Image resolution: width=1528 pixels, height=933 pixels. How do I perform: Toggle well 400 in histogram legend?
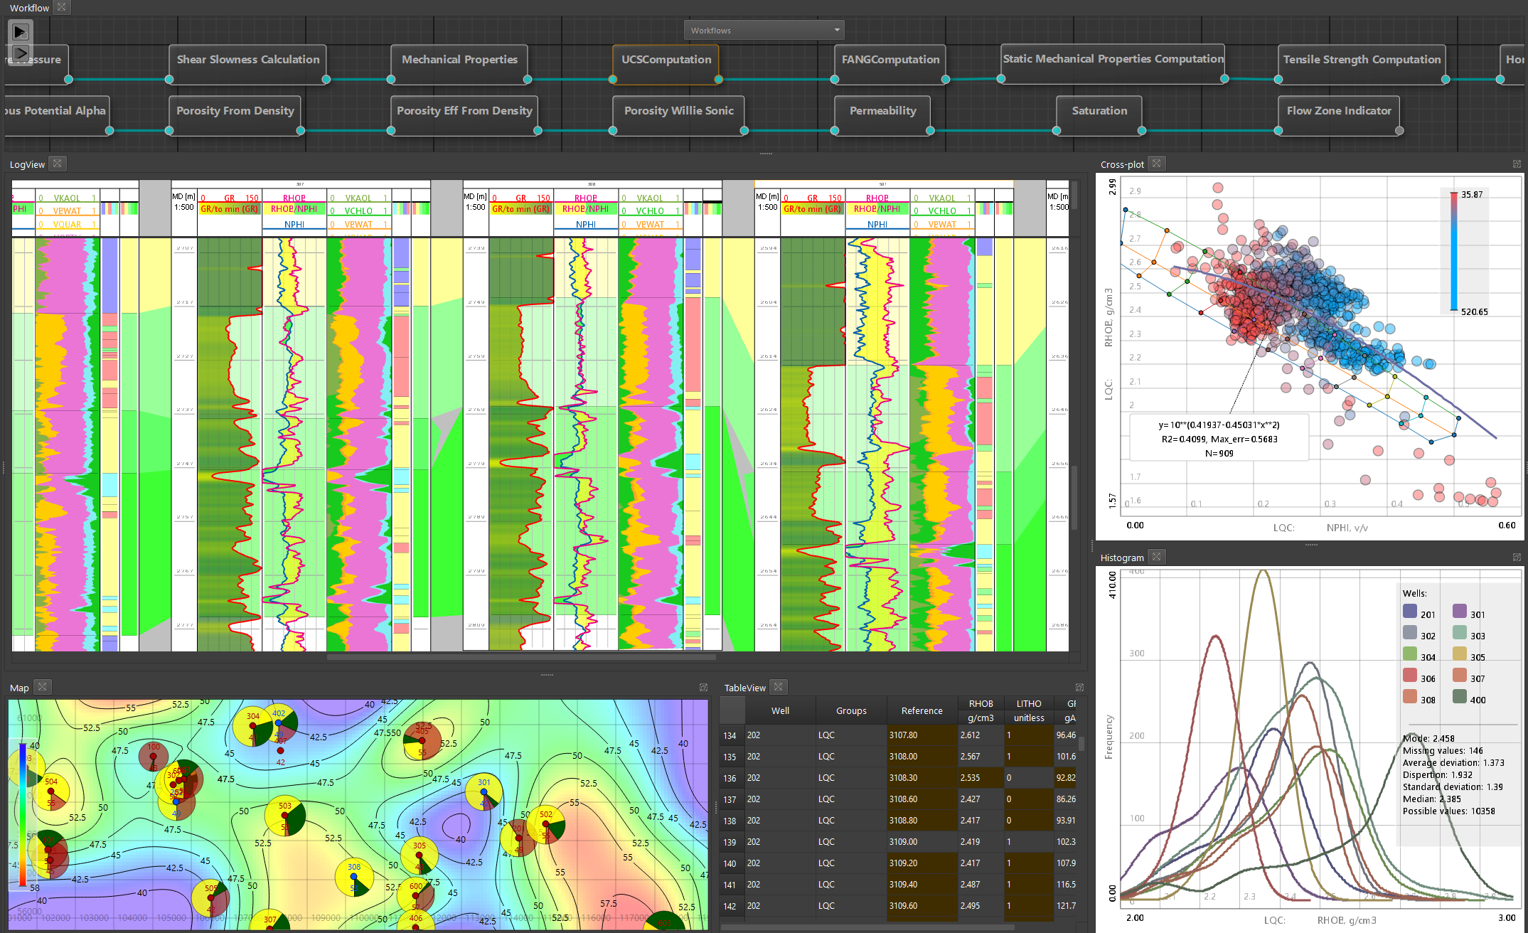(x=1460, y=697)
